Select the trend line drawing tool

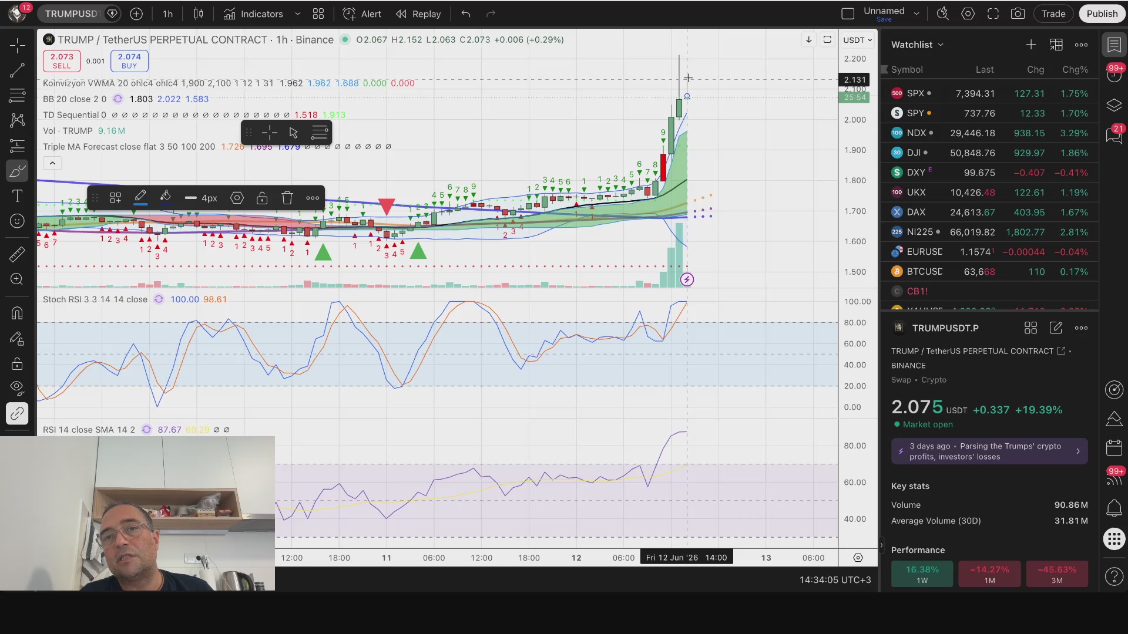click(17, 70)
